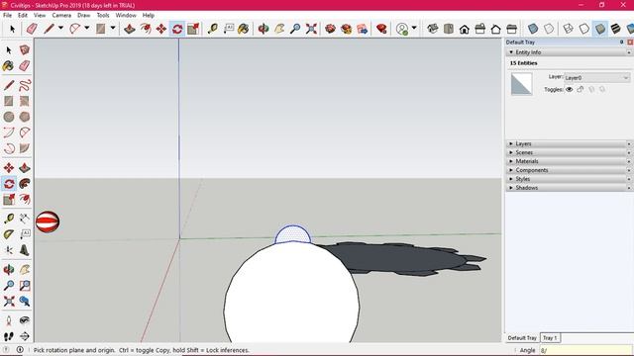
Task: Select the 3D Text tool in left palette
Action: [24, 250]
